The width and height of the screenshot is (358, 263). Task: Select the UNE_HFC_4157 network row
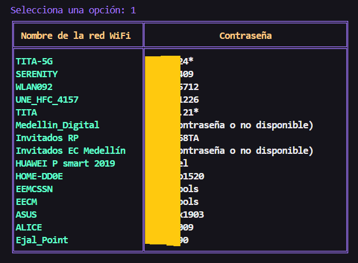click(x=47, y=100)
